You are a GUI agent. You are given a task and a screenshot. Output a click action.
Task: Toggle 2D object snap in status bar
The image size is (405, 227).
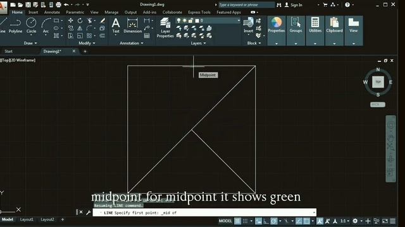[x=306, y=221]
